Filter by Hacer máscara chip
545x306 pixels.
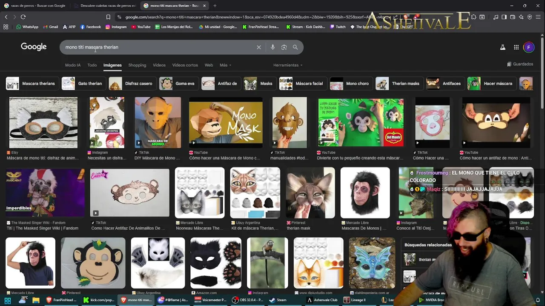click(491, 83)
